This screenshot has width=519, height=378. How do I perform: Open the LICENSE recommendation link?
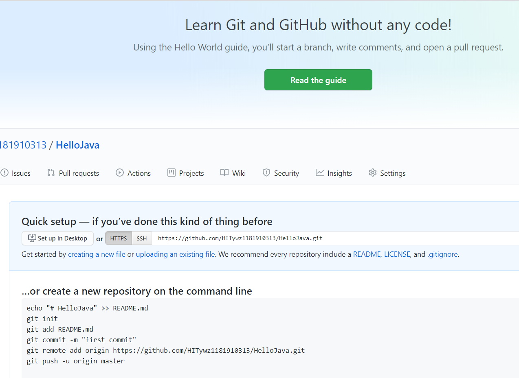click(397, 254)
